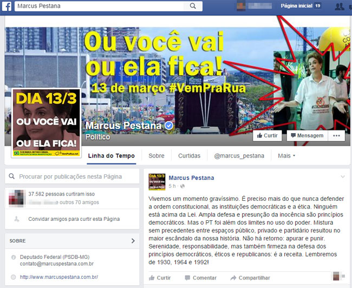Open the post options chevron dropdown
The height and width of the screenshot is (288, 352).
[343, 176]
